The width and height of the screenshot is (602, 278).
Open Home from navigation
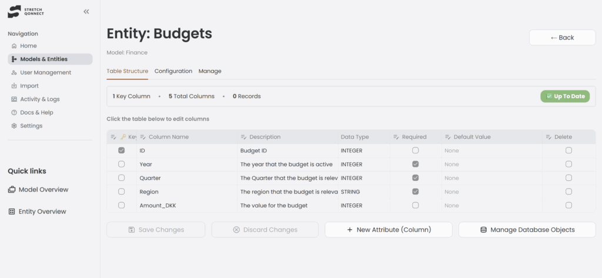pos(28,46)
